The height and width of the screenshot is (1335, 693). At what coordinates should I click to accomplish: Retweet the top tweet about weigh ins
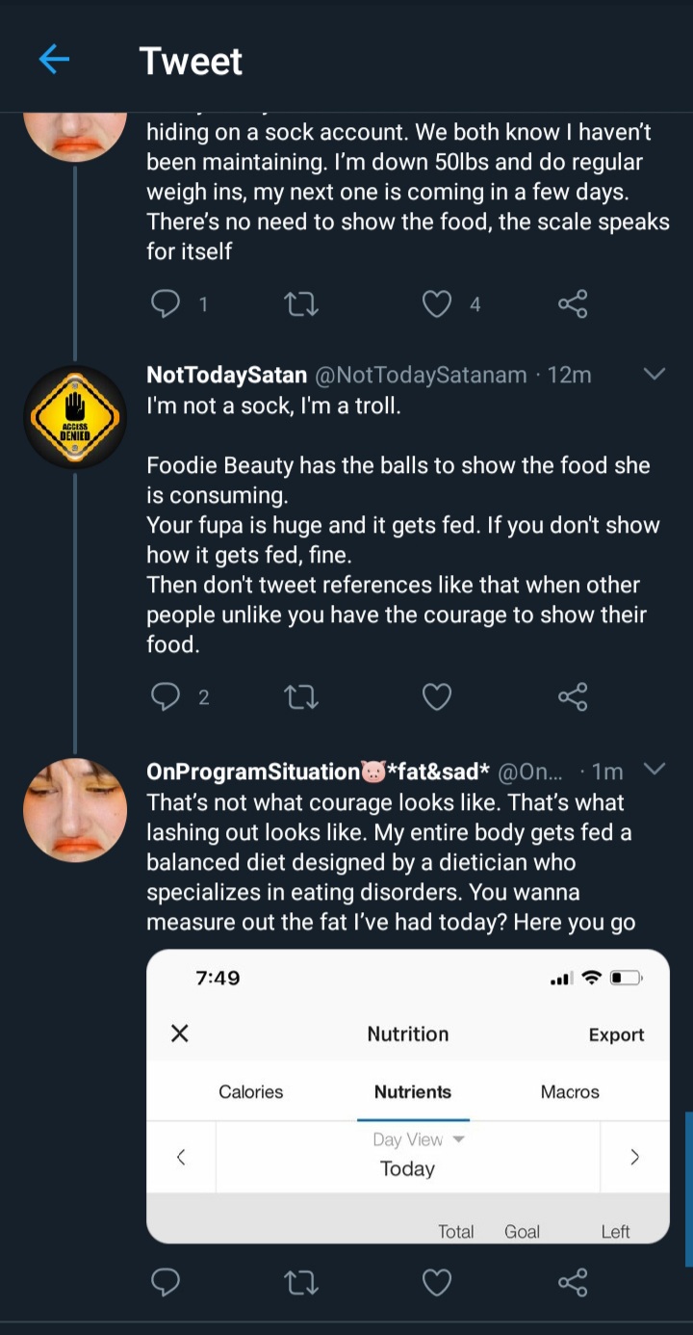[x=302, y=304]
